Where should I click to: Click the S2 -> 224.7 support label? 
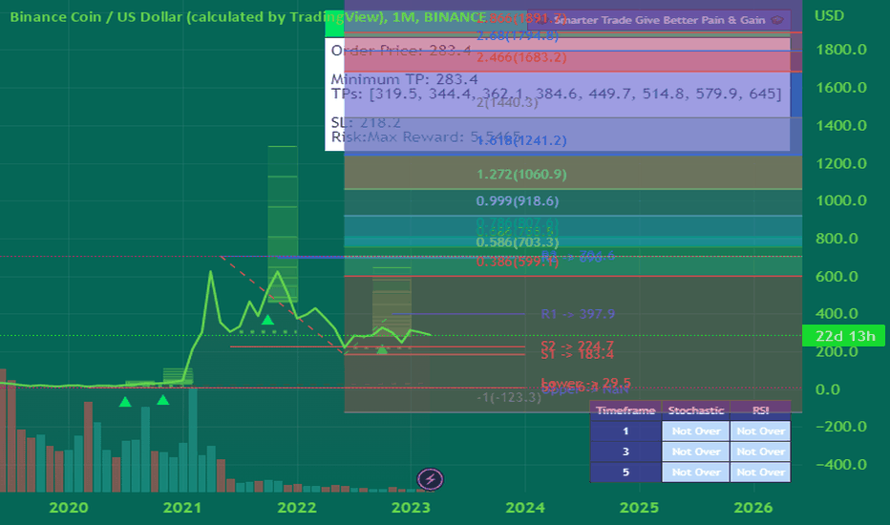click(x=577, y=346)
